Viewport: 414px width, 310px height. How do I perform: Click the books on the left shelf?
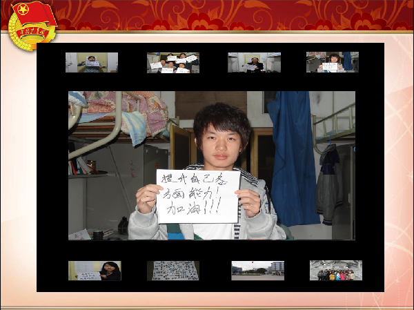[x=81, y=166]
